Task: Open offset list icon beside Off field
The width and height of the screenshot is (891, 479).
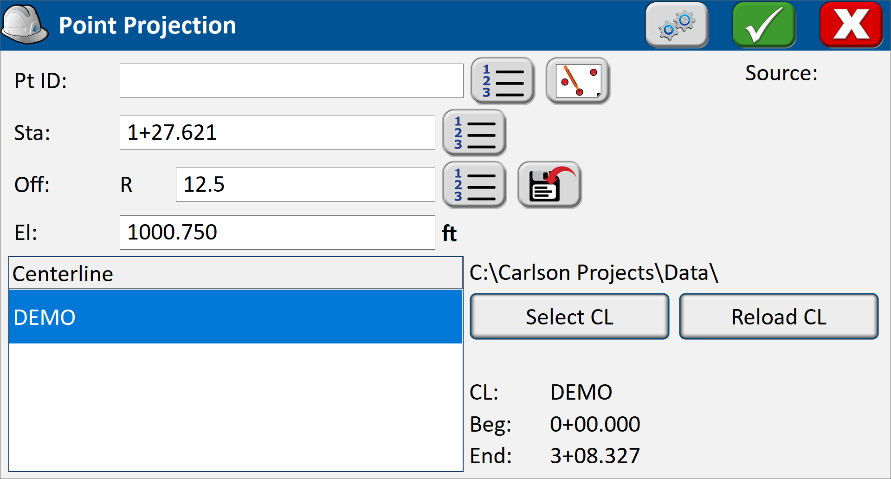Action: [x=474, y=185]
